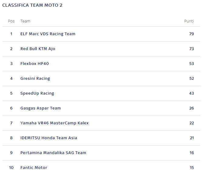Click the 53 points value for Flexbox

(192, 64)
